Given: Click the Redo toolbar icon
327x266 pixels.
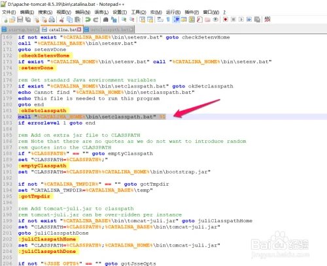Looking at the screenshot, I should pos(95,20).
